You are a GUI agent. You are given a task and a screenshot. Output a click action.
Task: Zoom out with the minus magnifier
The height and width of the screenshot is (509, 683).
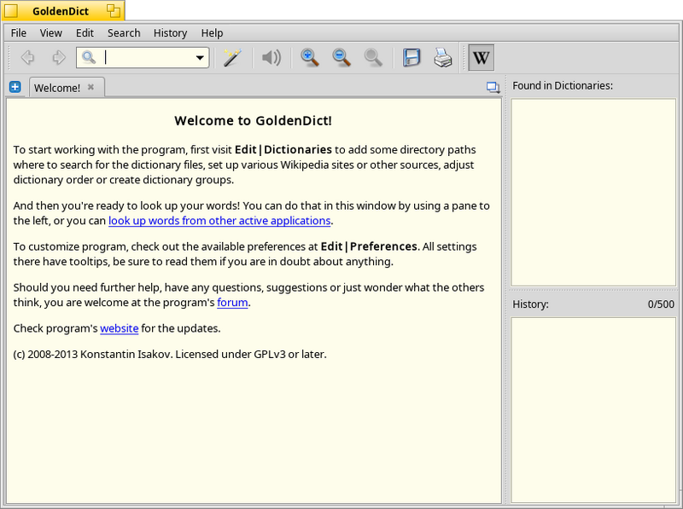(341, 57)
